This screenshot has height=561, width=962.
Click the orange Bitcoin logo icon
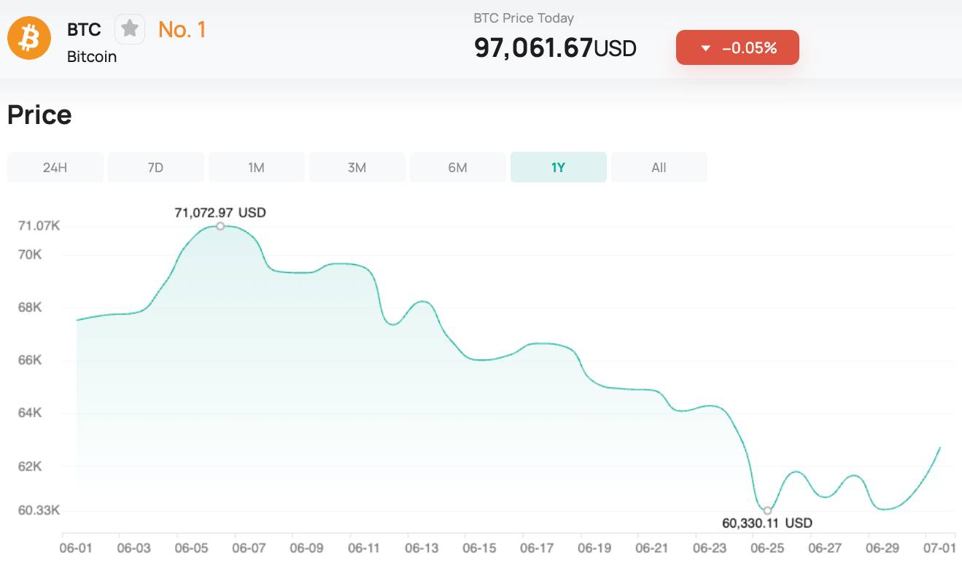[29, 38]
